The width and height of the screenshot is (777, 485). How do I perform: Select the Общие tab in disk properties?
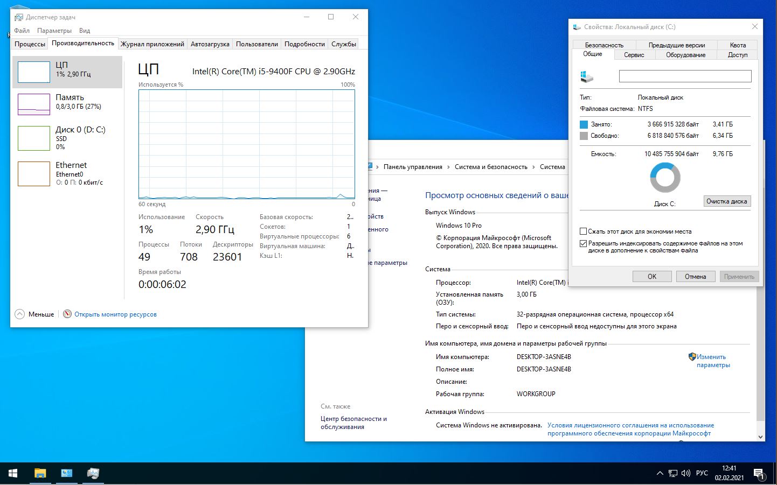tap(593, 54)
